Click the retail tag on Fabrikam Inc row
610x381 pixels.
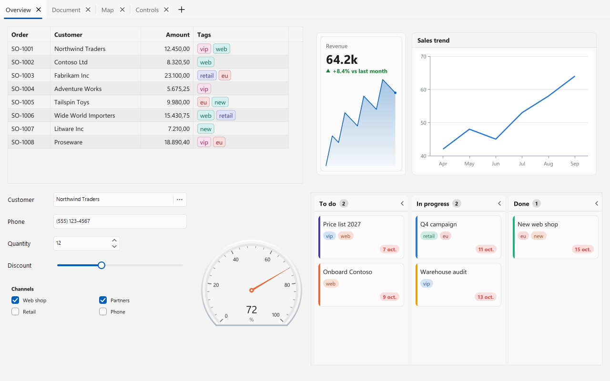coord(207,75)
